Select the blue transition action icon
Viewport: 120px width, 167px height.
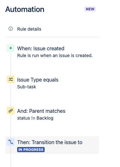(x=11, y=142)
